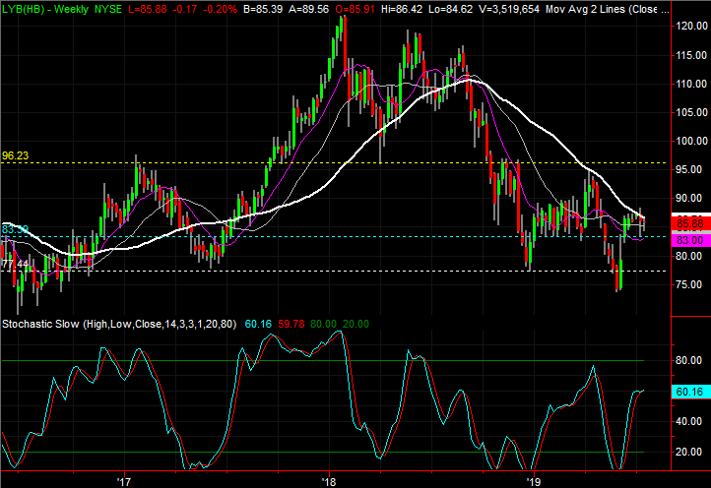711x488 pixels.
Task: Click the '18 year marker on time axis
Action: coord(329,480)
